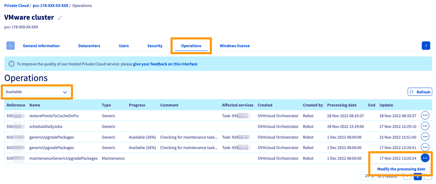Click ellipsis button of maintenanceGenericUpgradePackages row
The image size is (436, 184).
point(425,158)
